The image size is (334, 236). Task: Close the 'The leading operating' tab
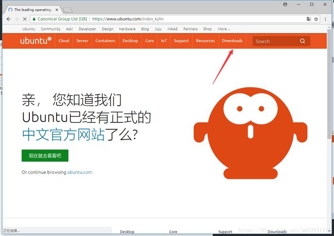click(x=57, y=10)
